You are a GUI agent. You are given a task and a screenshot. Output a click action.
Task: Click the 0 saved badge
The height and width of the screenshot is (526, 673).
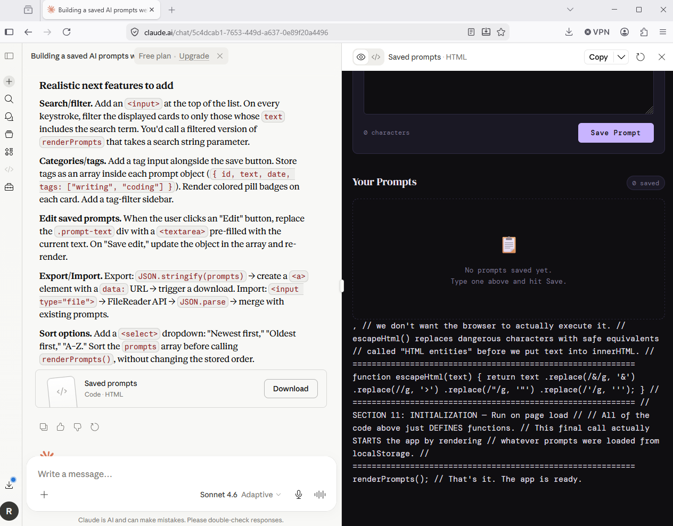coord(646,183)
